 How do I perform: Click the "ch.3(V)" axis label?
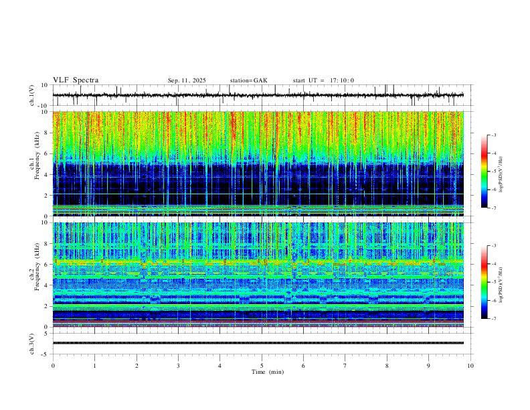coord(32,344)
